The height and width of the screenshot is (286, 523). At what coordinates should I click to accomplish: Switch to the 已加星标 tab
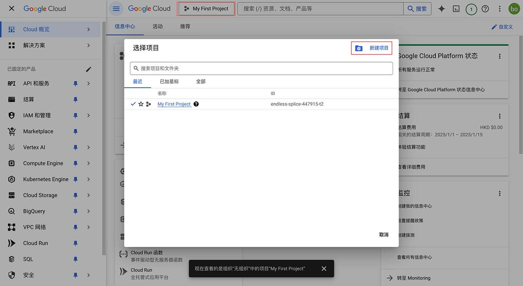169,82
